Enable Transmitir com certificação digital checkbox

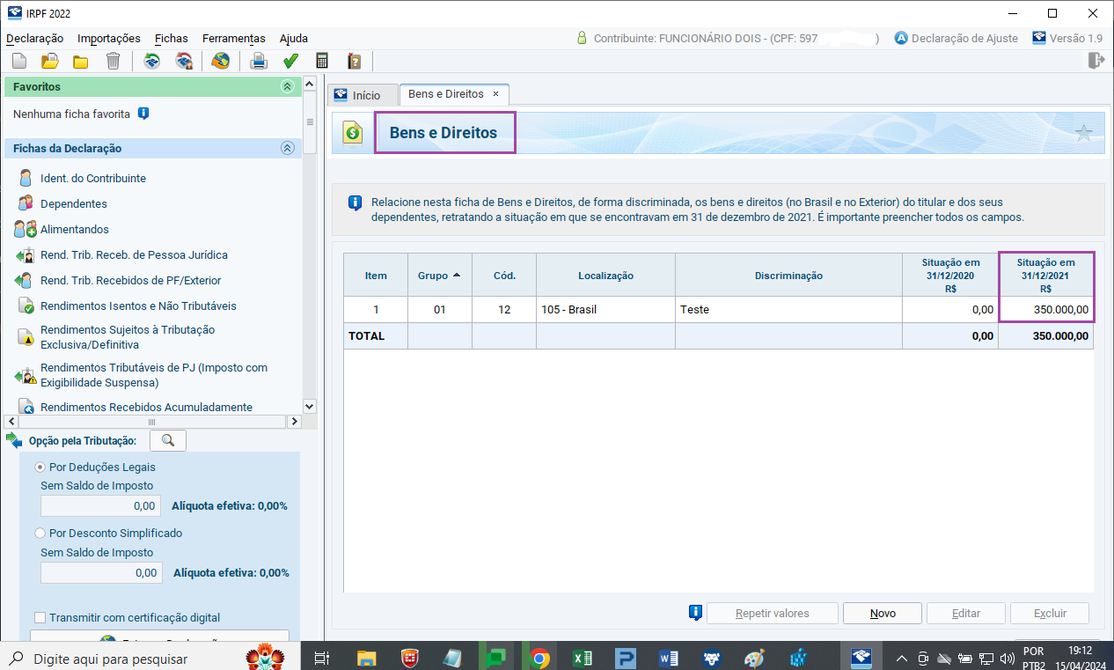(x=40, y=617)
